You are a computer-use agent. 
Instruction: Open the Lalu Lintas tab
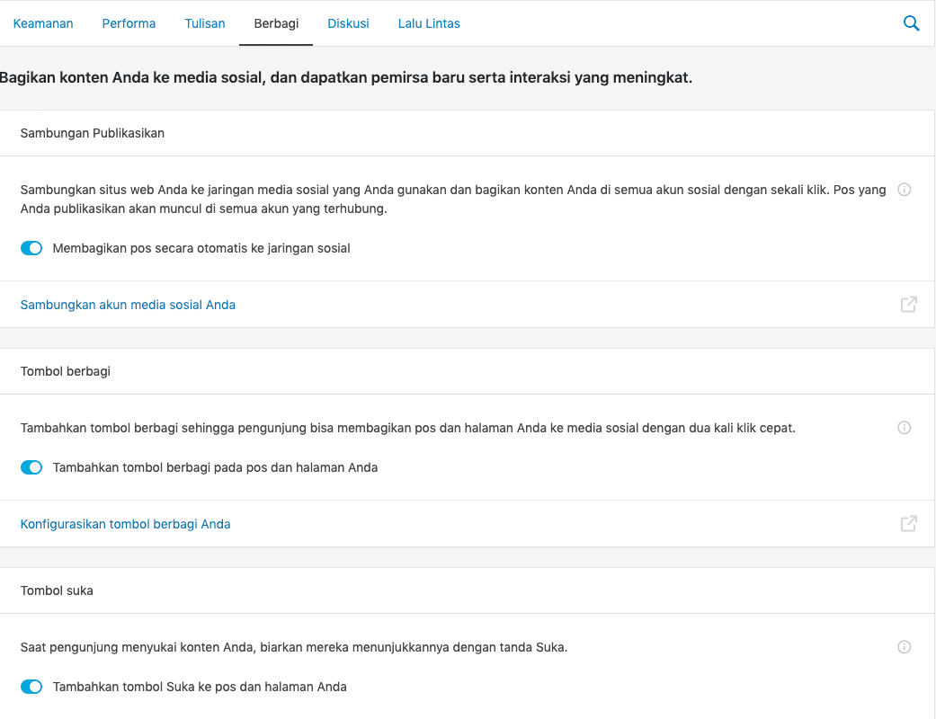[429, 23]
